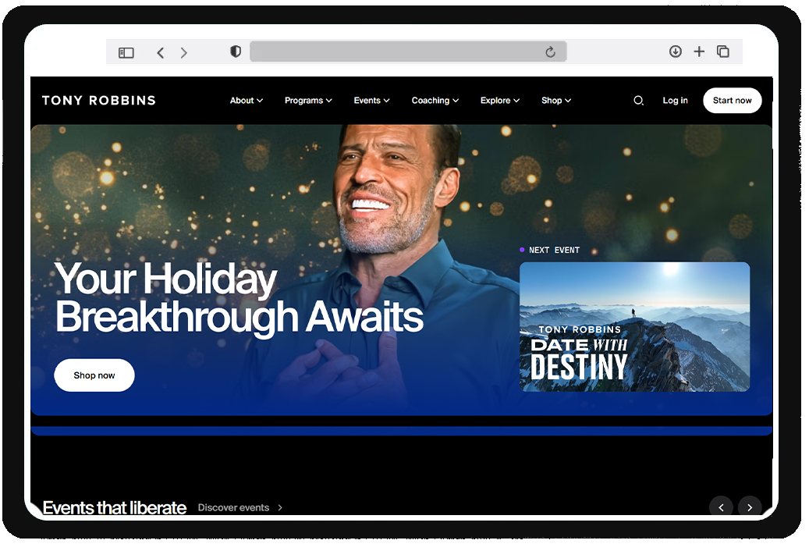Viewport: 809px width, 551px height.
Task: Expand the Shop dropdown menu
Action: coord(555,101)
